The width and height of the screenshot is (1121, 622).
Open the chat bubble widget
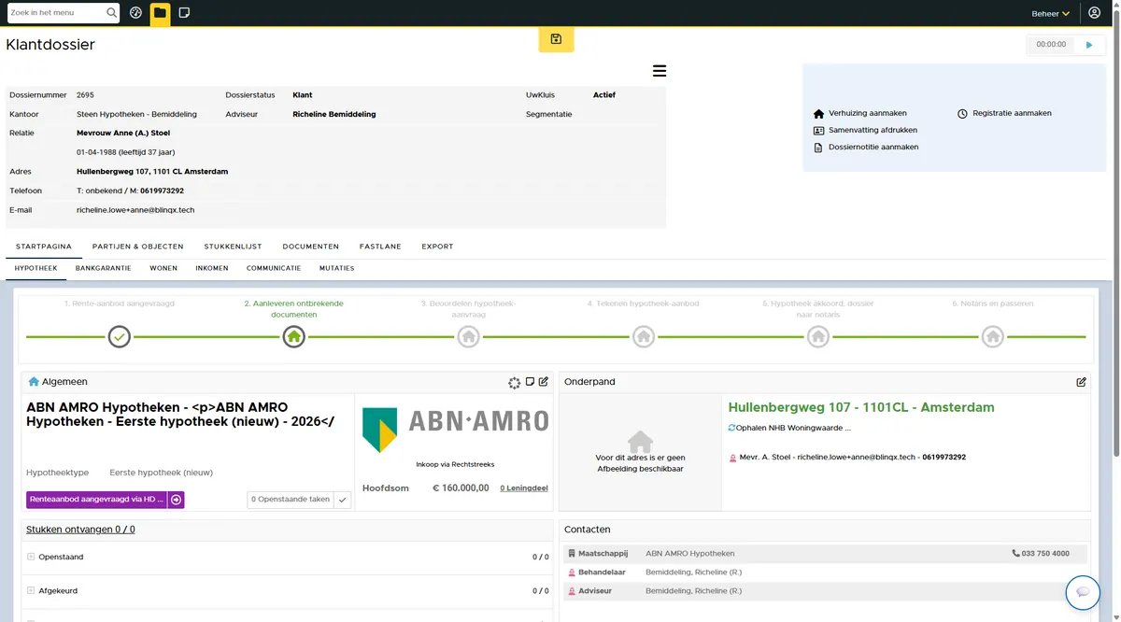(x=1083, y=592)
